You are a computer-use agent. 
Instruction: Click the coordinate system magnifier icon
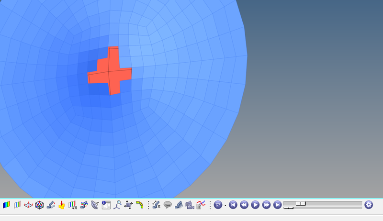point(117,205)
